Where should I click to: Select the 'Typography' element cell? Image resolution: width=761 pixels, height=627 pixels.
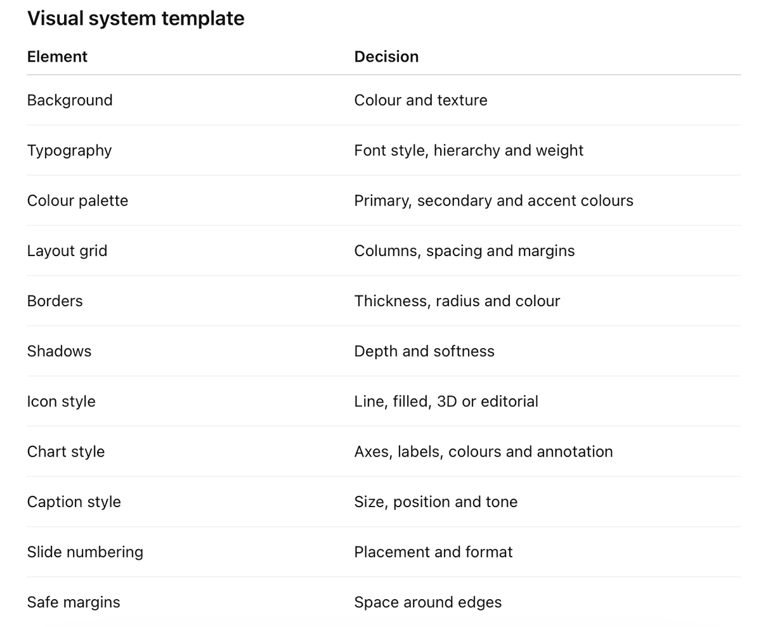[x=70, y=150]
